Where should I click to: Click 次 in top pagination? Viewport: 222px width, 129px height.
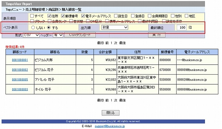[x=115, y=43]
